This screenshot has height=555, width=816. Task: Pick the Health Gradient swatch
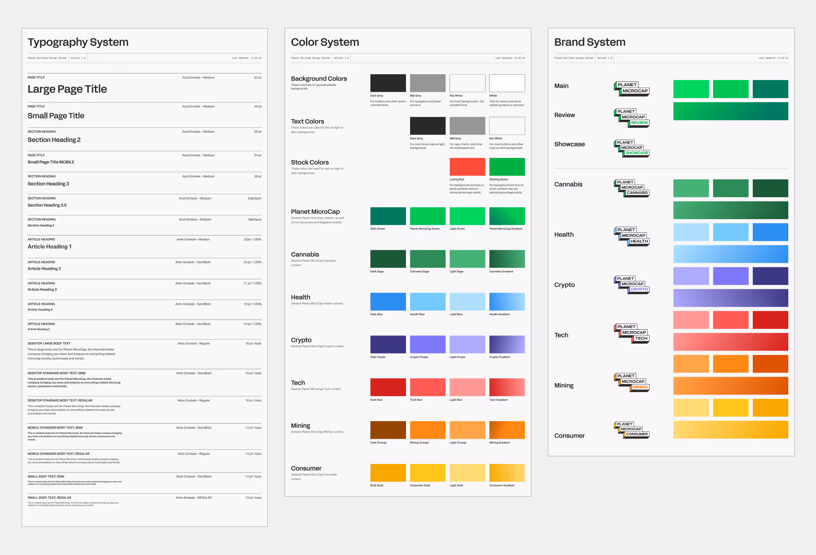tap(507, 302)
